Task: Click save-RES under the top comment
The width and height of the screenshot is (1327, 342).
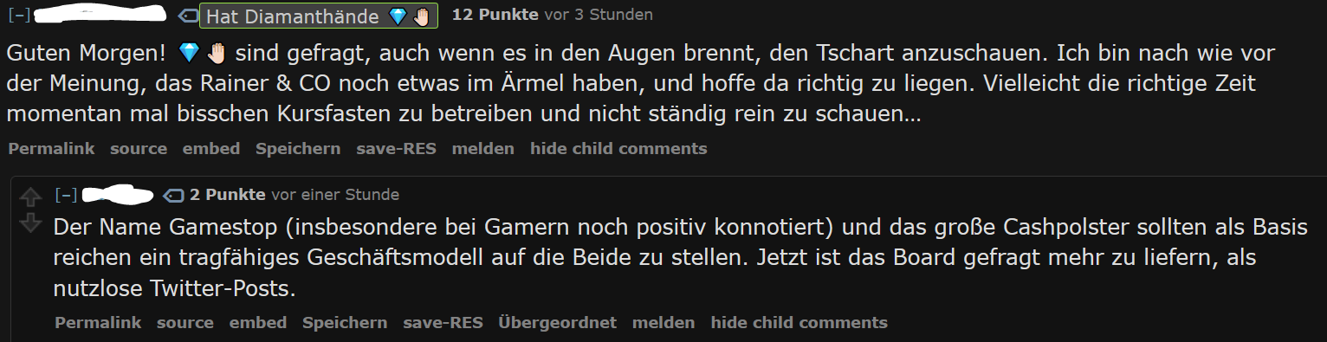Action: pos(396,149)
